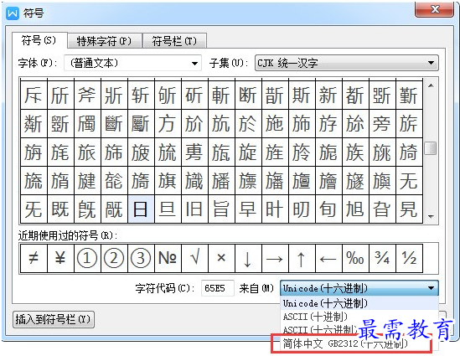Select the 旭 character in grid
The image size is (460, 356).
point(355,209)
